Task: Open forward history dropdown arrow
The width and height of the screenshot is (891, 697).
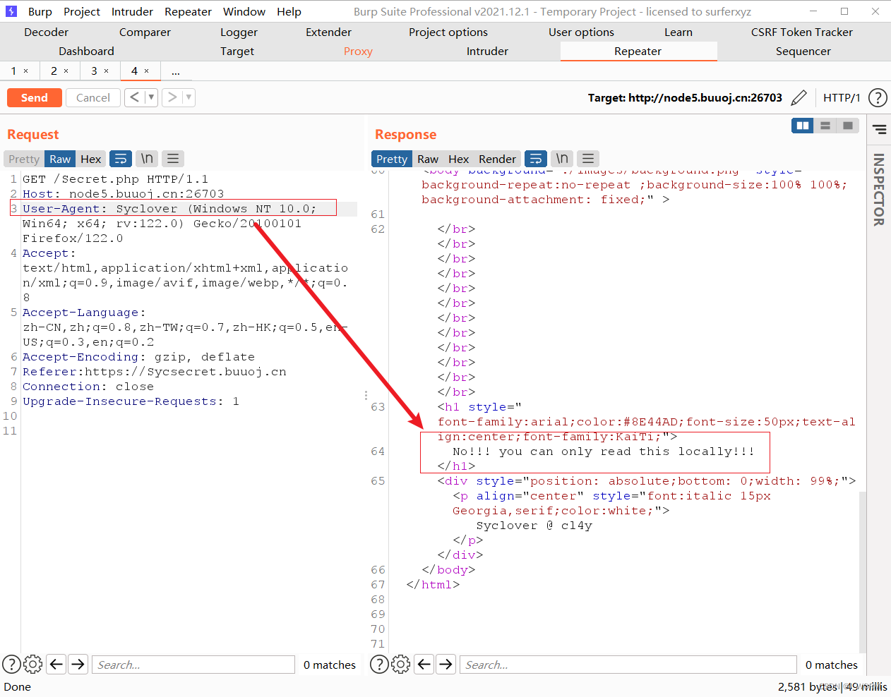Action: 189,97
